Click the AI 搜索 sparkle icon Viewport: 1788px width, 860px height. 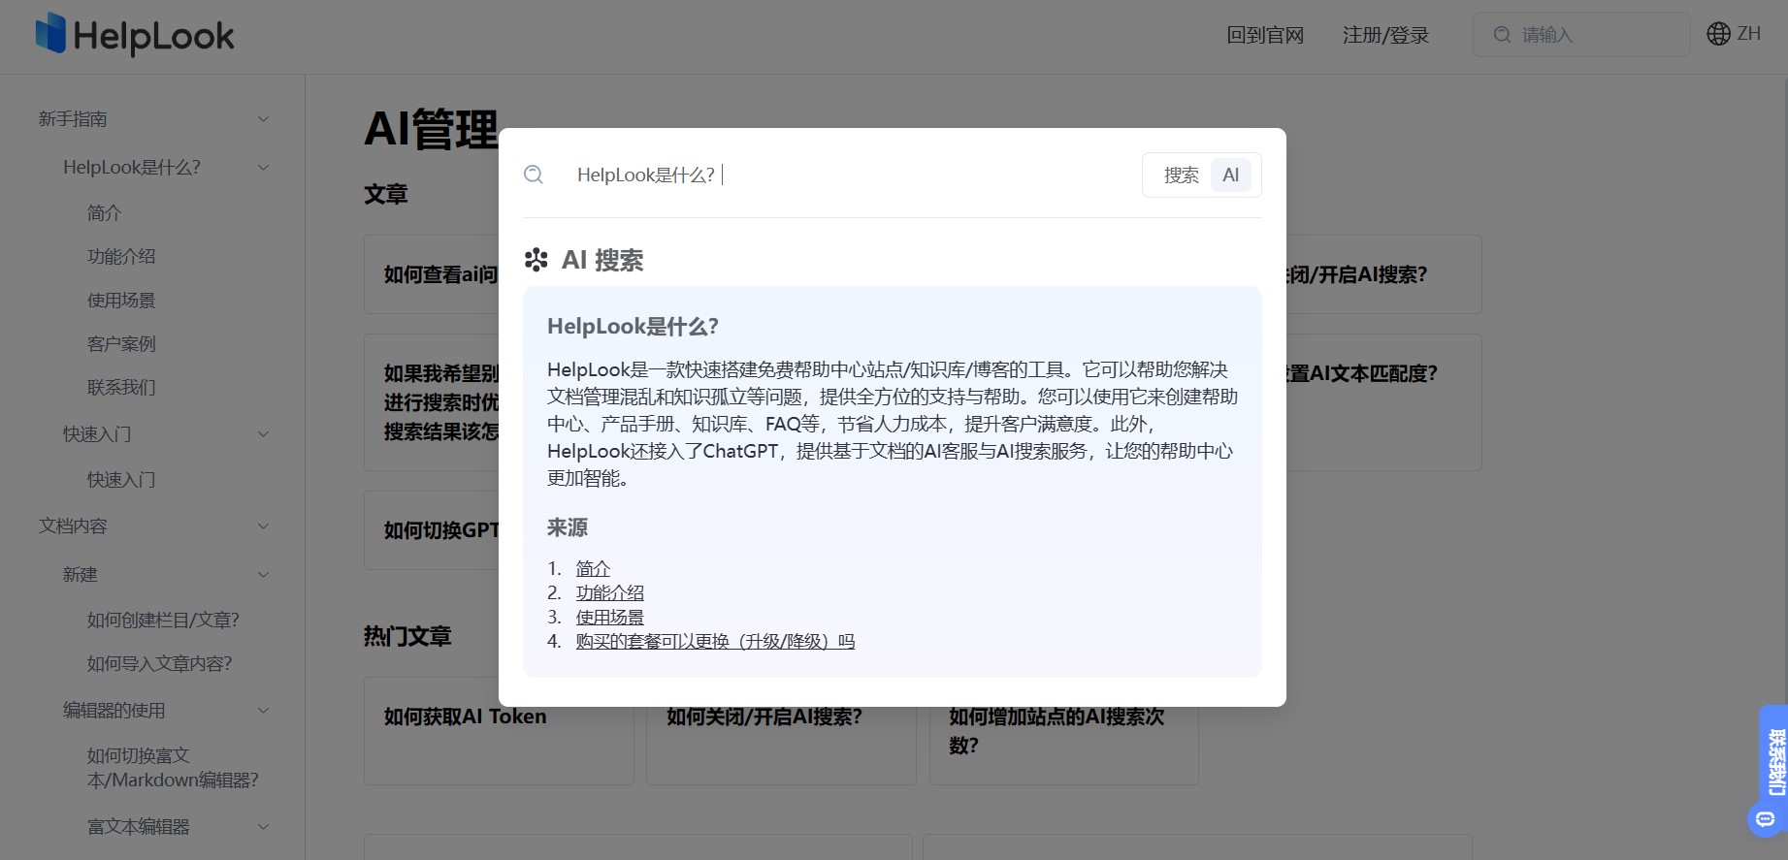536,260
